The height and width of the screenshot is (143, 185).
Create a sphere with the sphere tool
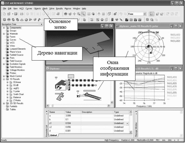[9, 20]
